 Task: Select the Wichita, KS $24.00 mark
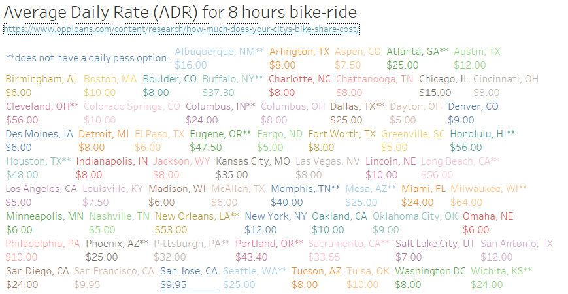(x=501, y=278)
